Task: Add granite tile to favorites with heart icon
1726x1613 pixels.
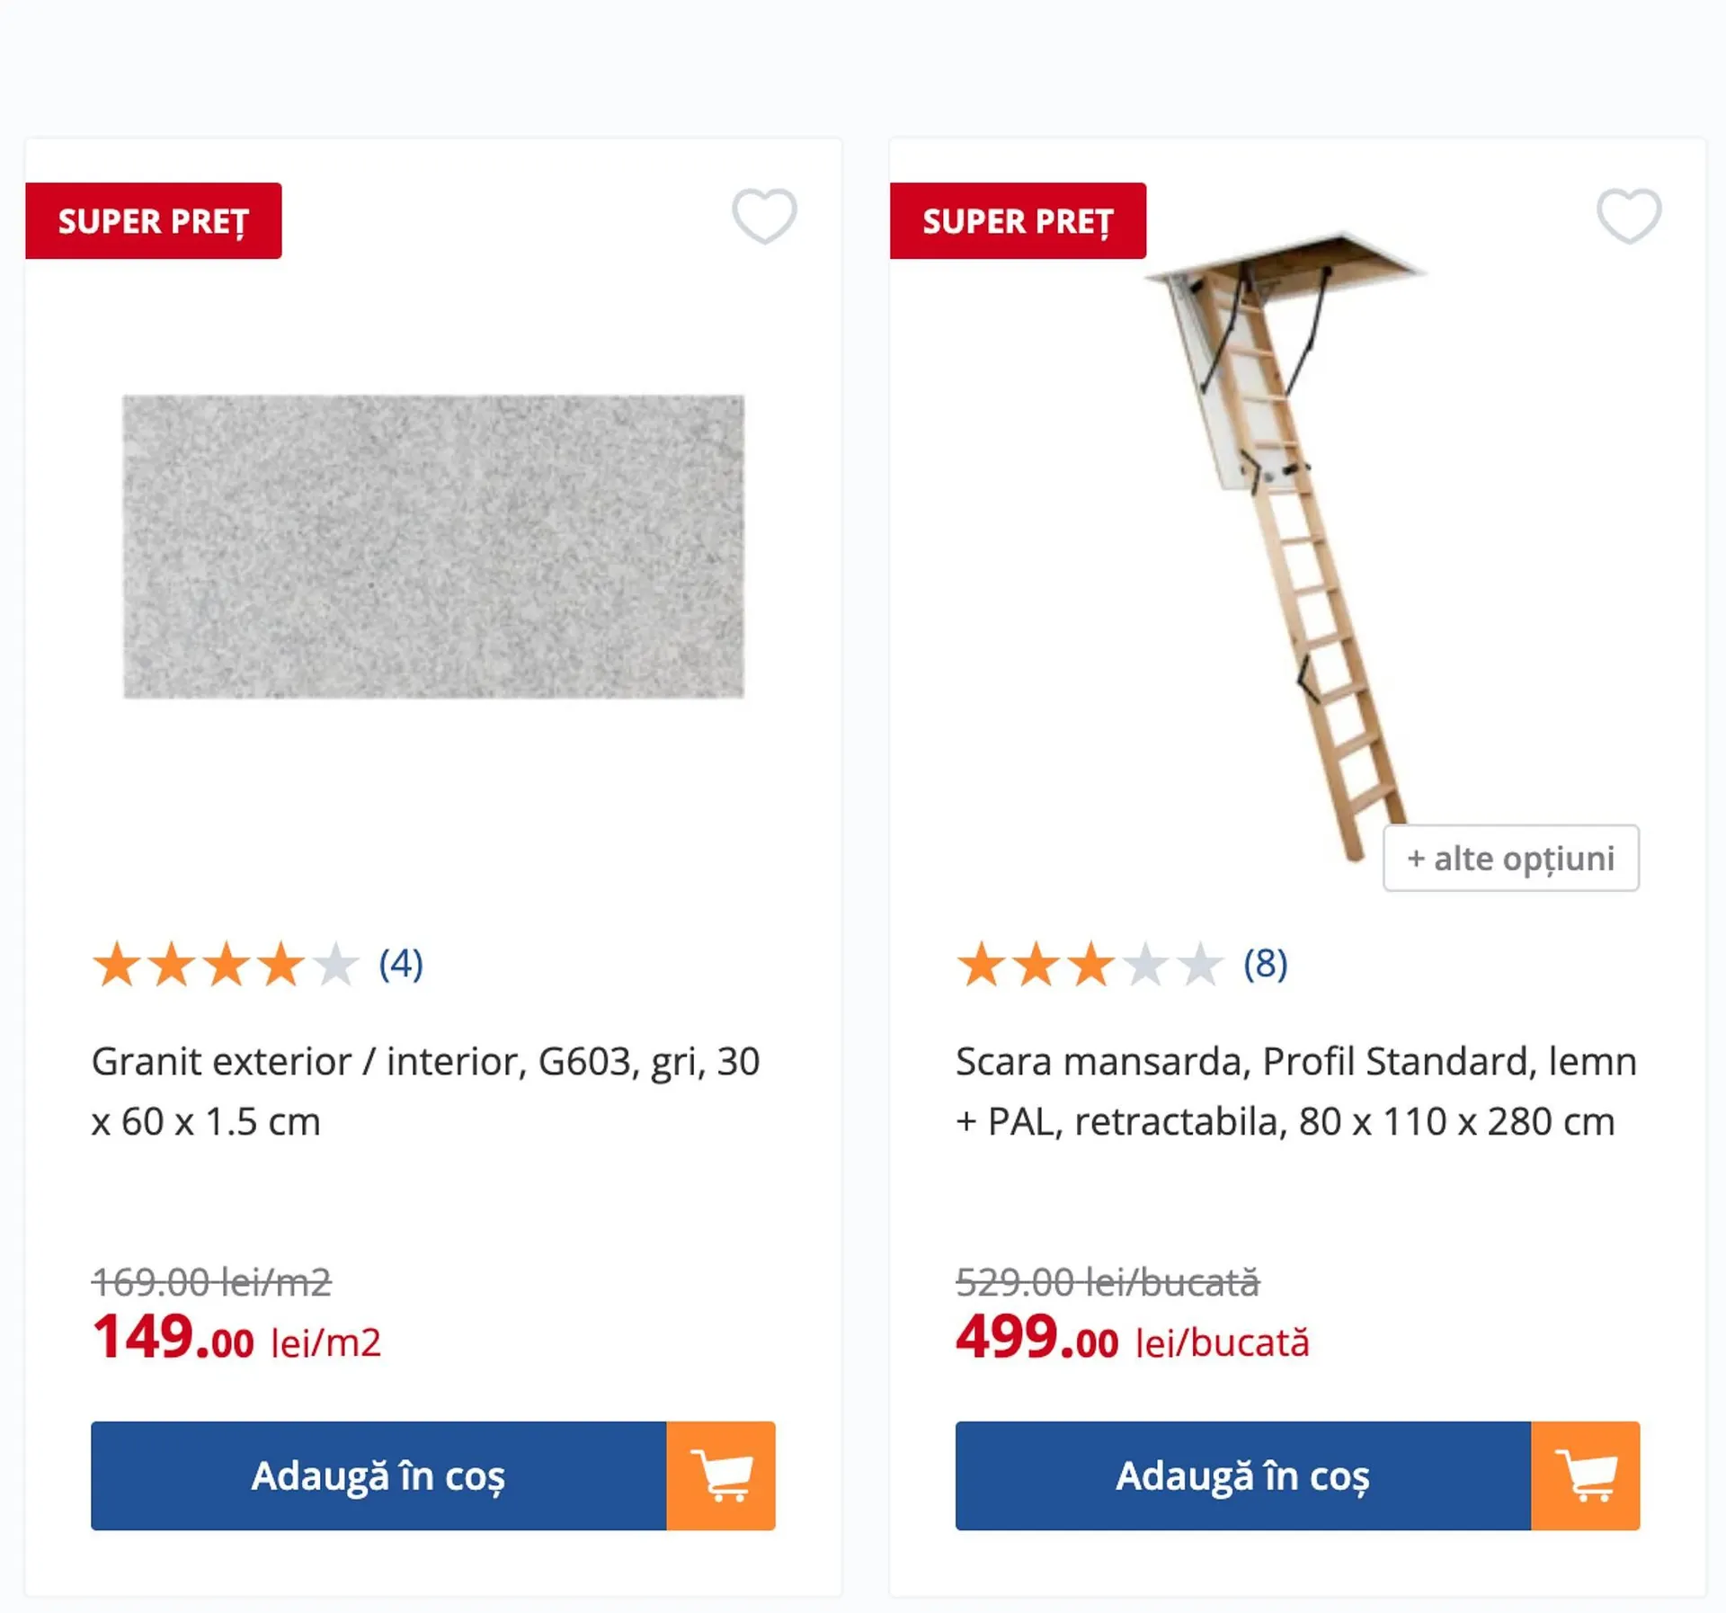Action: click(x=764, y=216)
